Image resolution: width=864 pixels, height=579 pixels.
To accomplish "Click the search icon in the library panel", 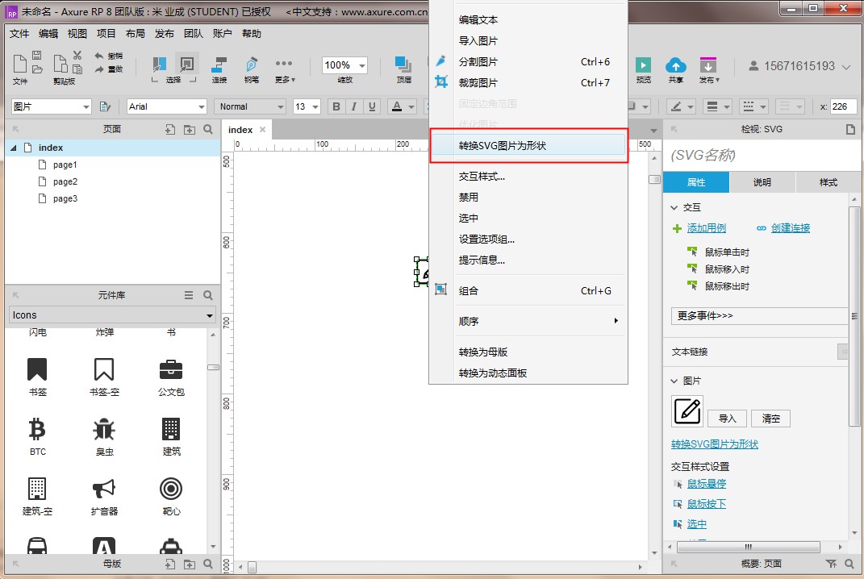I will click(x=208, y=295).
